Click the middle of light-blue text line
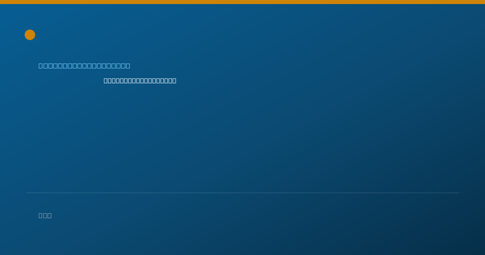The height and width of the screenshot is (255, 485). point(84,66)
